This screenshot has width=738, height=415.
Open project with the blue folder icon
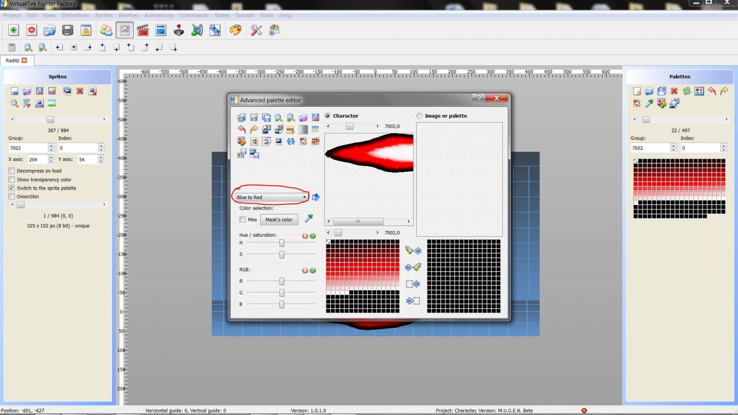(x=49, y=31)
